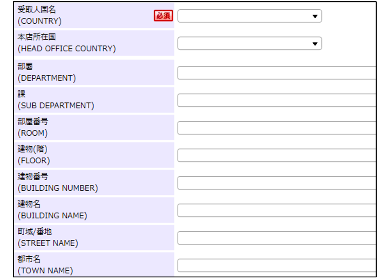Click the BUILDING NAME text box
The width and height of the screenshot is (388, 279).
pyautogui.click(x=276, y=210)
